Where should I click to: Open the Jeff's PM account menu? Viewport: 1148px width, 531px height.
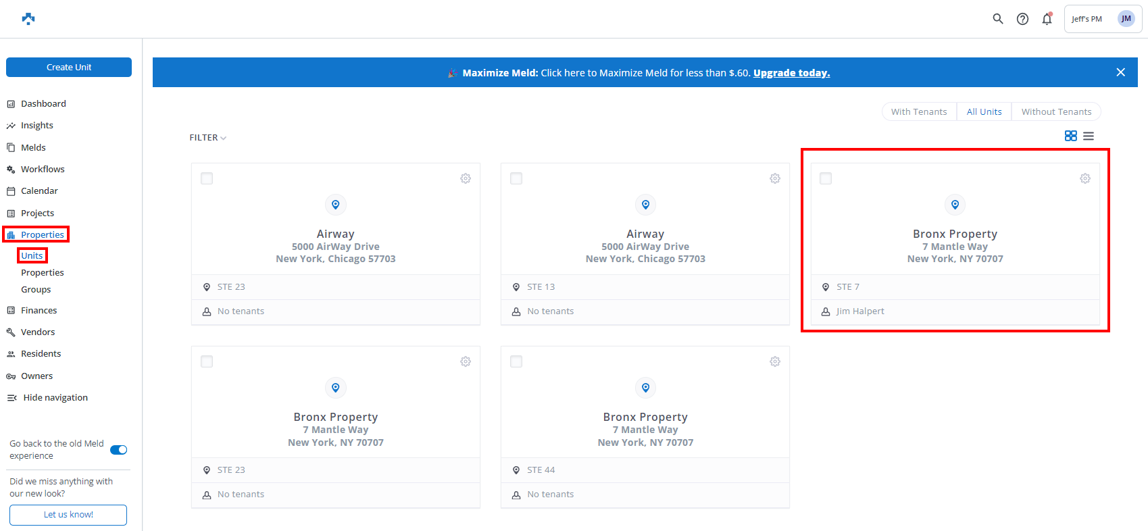[1102, 19]
